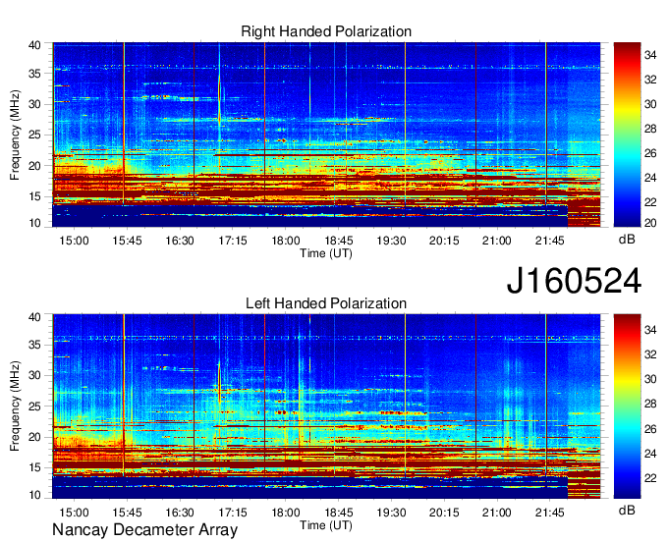Click the 'Left Handed Polarization' plot title
This screenshot has height=542, width=668.
(x=326, y=303)
